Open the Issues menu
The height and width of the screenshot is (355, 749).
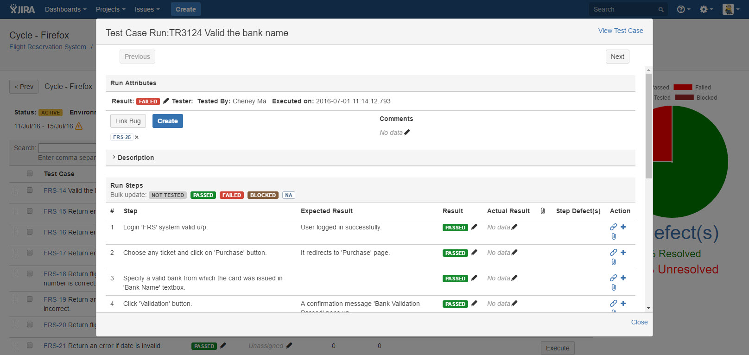coord(147,9)
